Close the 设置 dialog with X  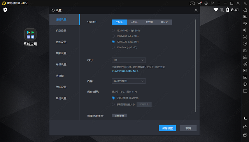pos(196,10)
